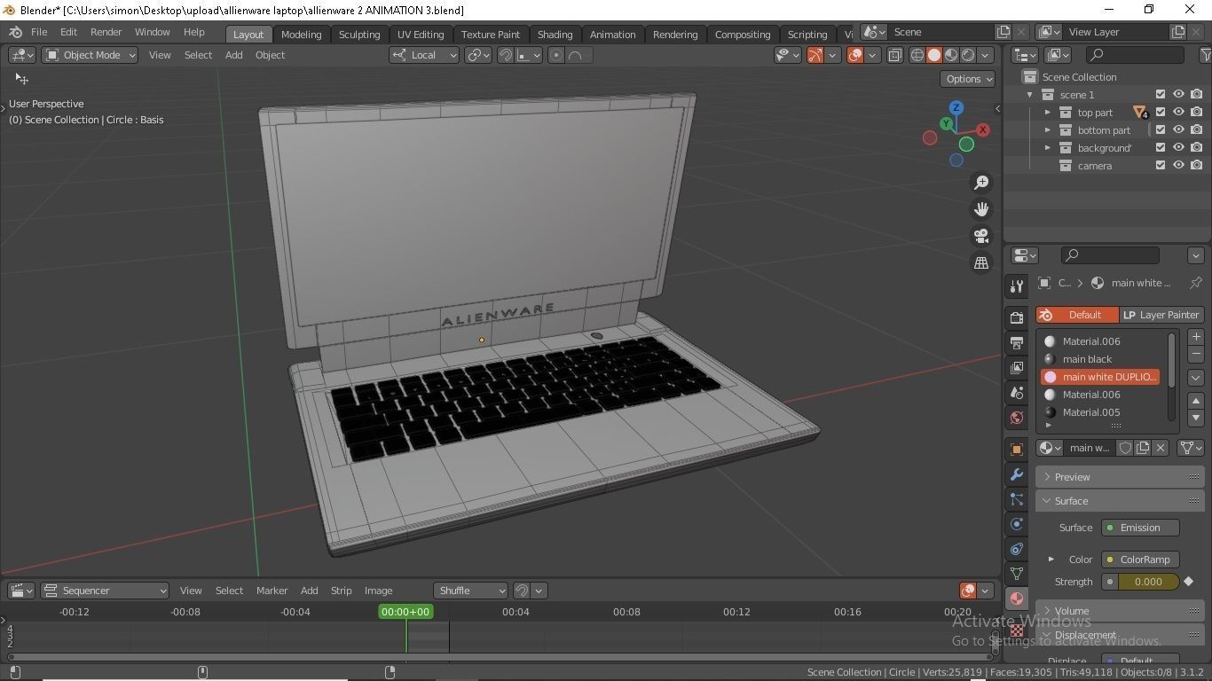Toggle camera view with the camera gizmo

[981, 236]
